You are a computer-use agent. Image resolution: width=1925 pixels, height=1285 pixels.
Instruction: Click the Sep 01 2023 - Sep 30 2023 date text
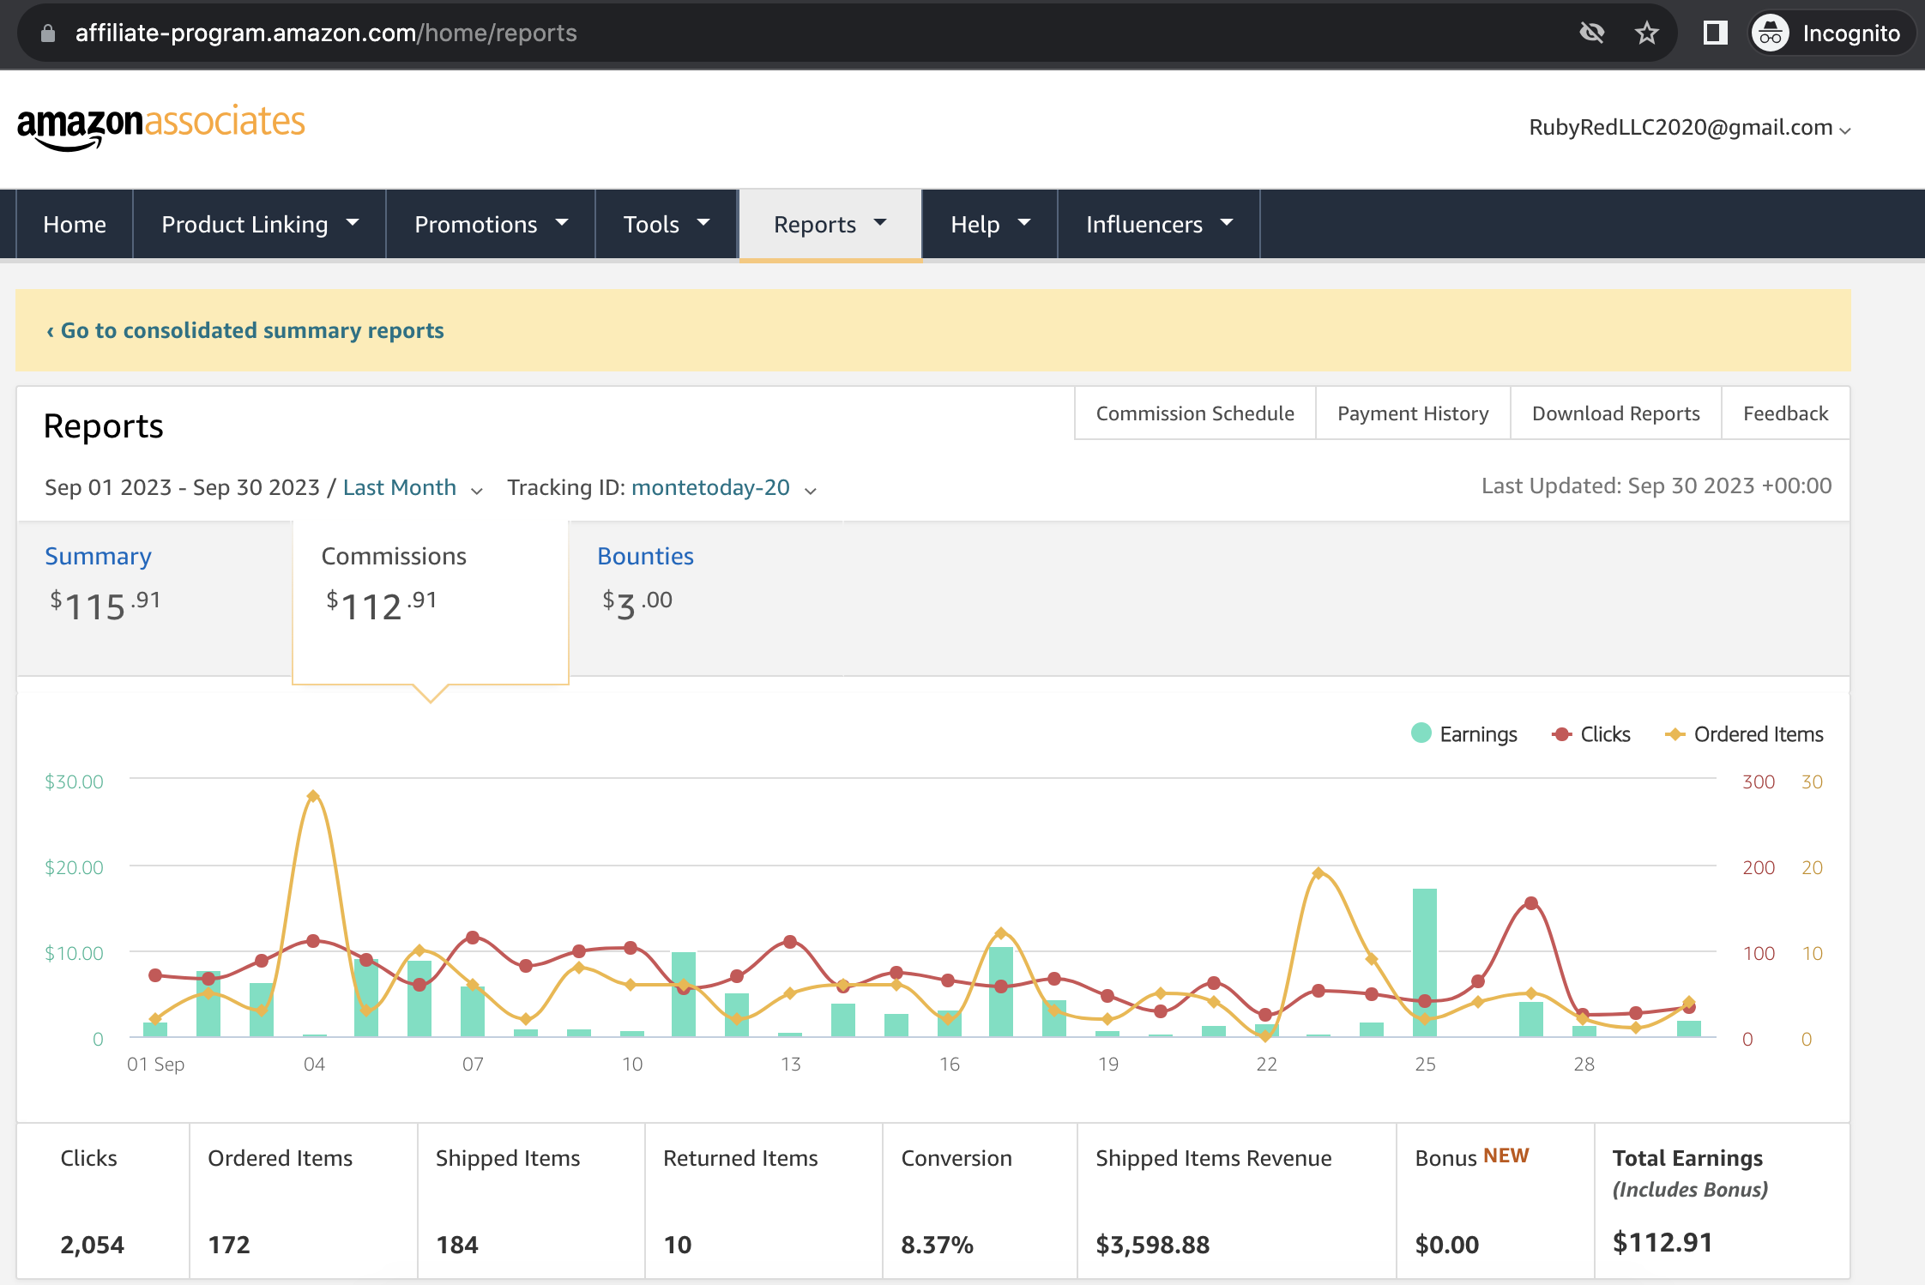point(182,487)
